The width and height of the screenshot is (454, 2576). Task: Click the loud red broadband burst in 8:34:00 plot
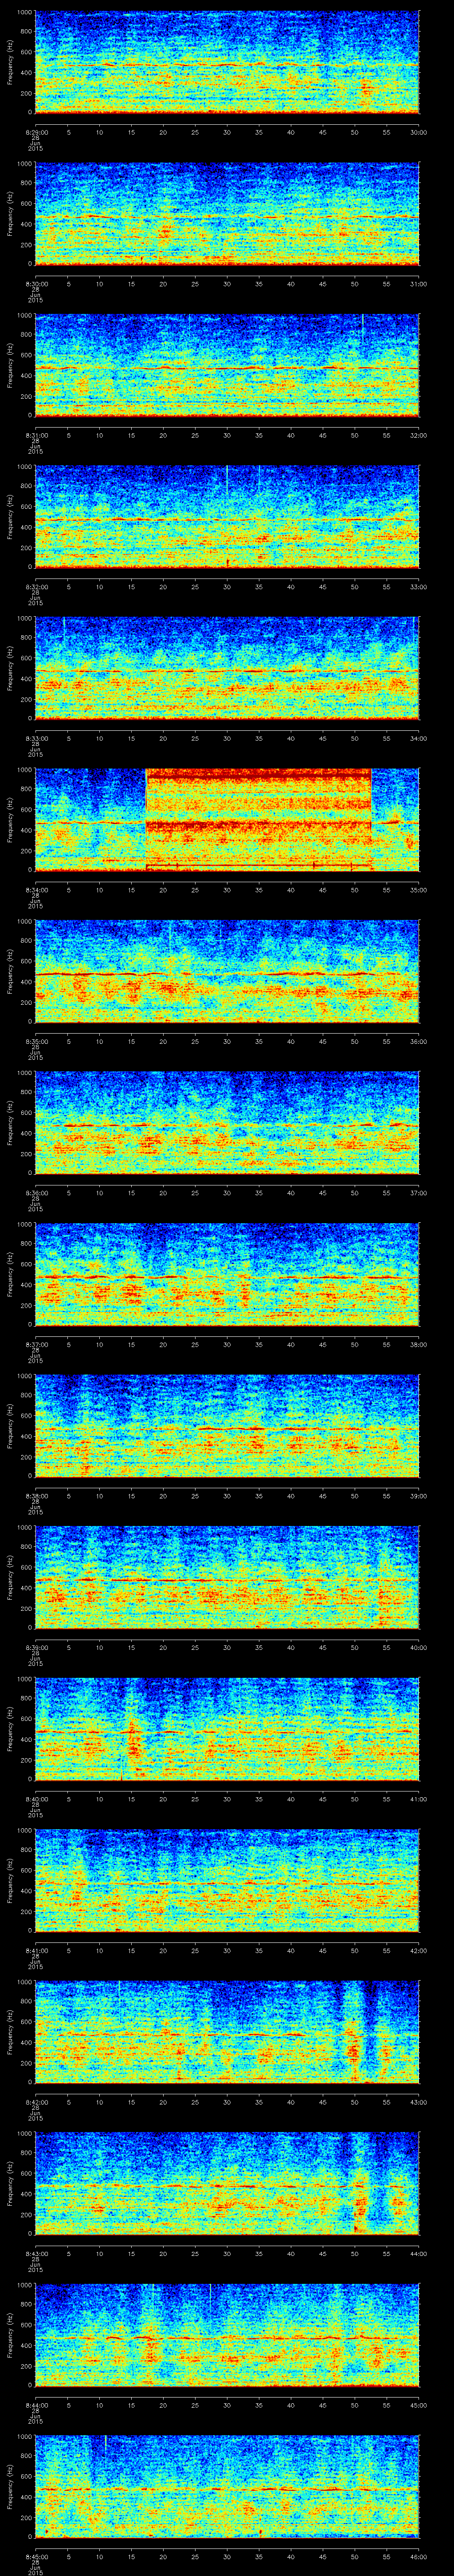click(x=258, y=819)
